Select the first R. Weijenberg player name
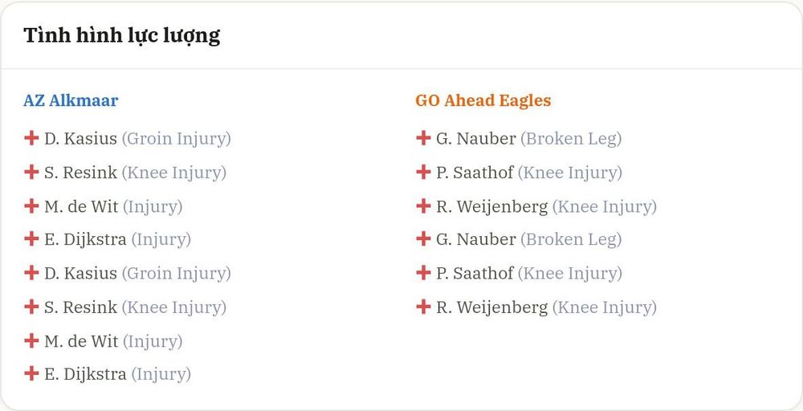The width and height of the screenshot is (803, 411). [491, 207]
